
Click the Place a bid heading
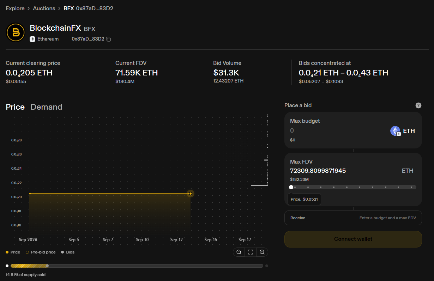[x=298, y=105]
